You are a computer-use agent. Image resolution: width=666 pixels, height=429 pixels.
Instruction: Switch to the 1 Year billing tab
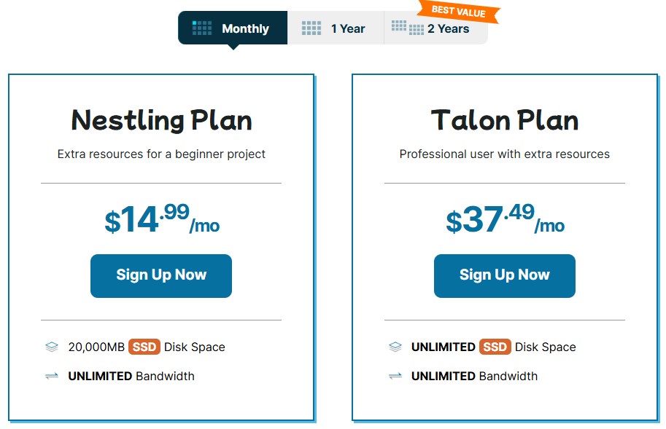[336, 28]
